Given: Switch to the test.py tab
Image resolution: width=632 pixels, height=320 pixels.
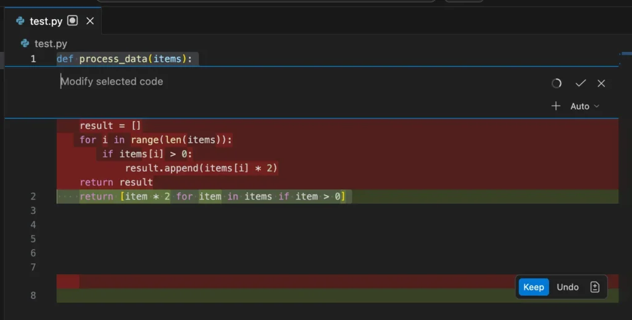Looking at the screenshot, I should 46,21.
